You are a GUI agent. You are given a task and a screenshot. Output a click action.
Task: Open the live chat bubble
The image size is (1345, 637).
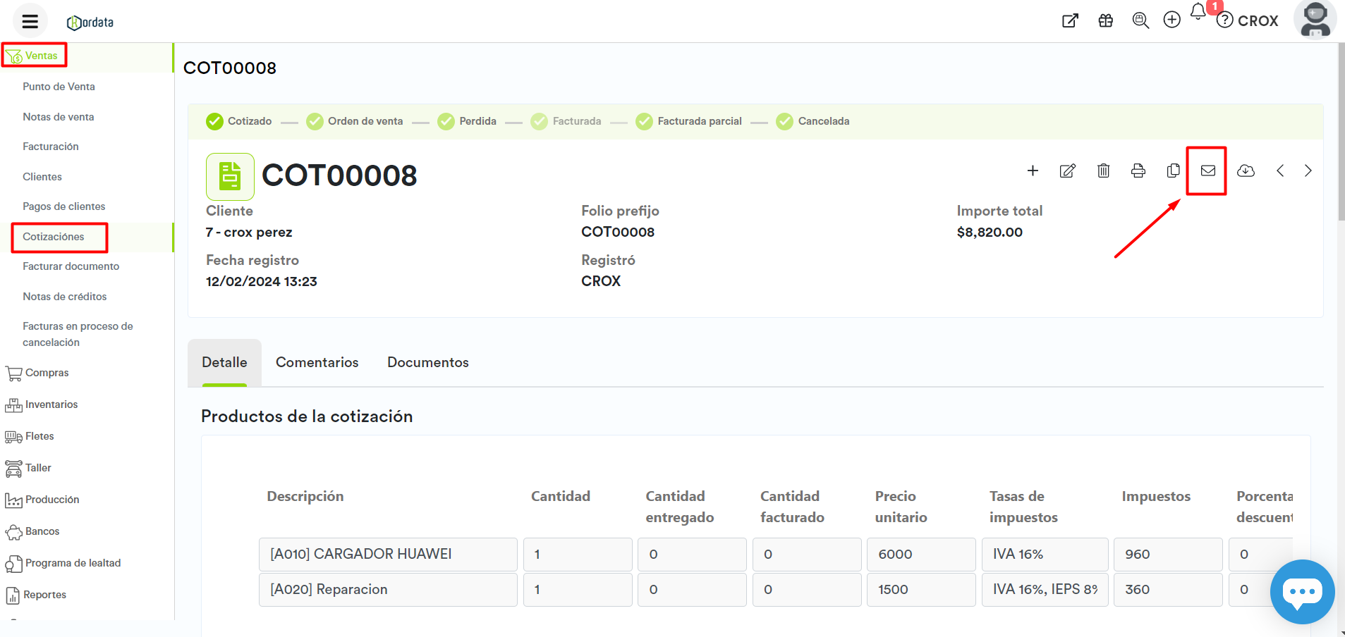1301,591
